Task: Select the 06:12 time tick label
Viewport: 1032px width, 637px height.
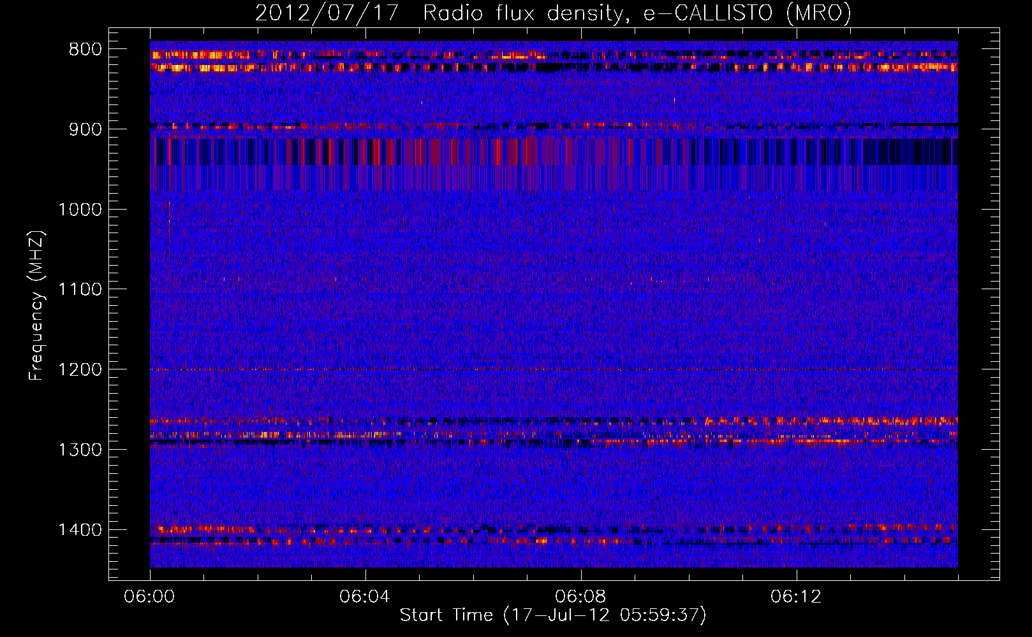Action: [796, 597]
